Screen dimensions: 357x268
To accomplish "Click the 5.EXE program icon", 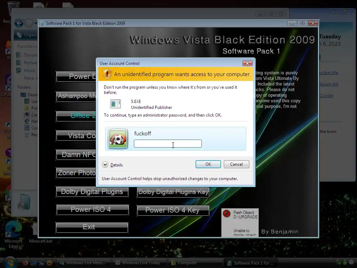I will pyautogui.click(x=115, y=104).
